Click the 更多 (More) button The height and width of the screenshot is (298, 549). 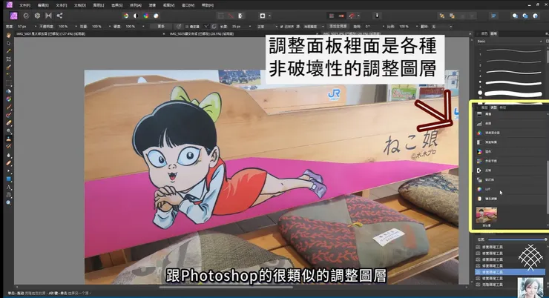point(161,27)
